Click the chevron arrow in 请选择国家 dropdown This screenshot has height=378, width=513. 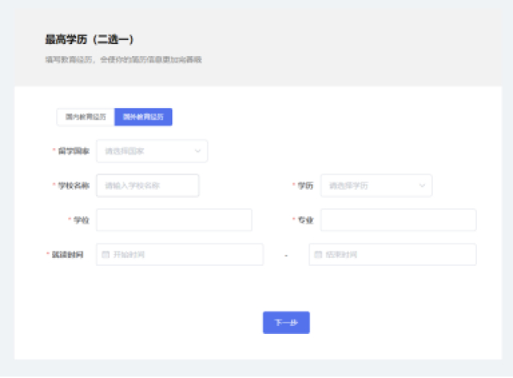[x=198, y=151]
